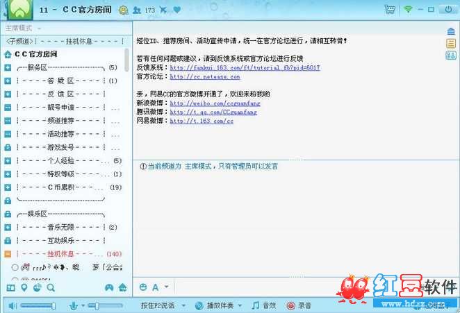Click the channel list vertical scrollbar

(x=126, y=60)
